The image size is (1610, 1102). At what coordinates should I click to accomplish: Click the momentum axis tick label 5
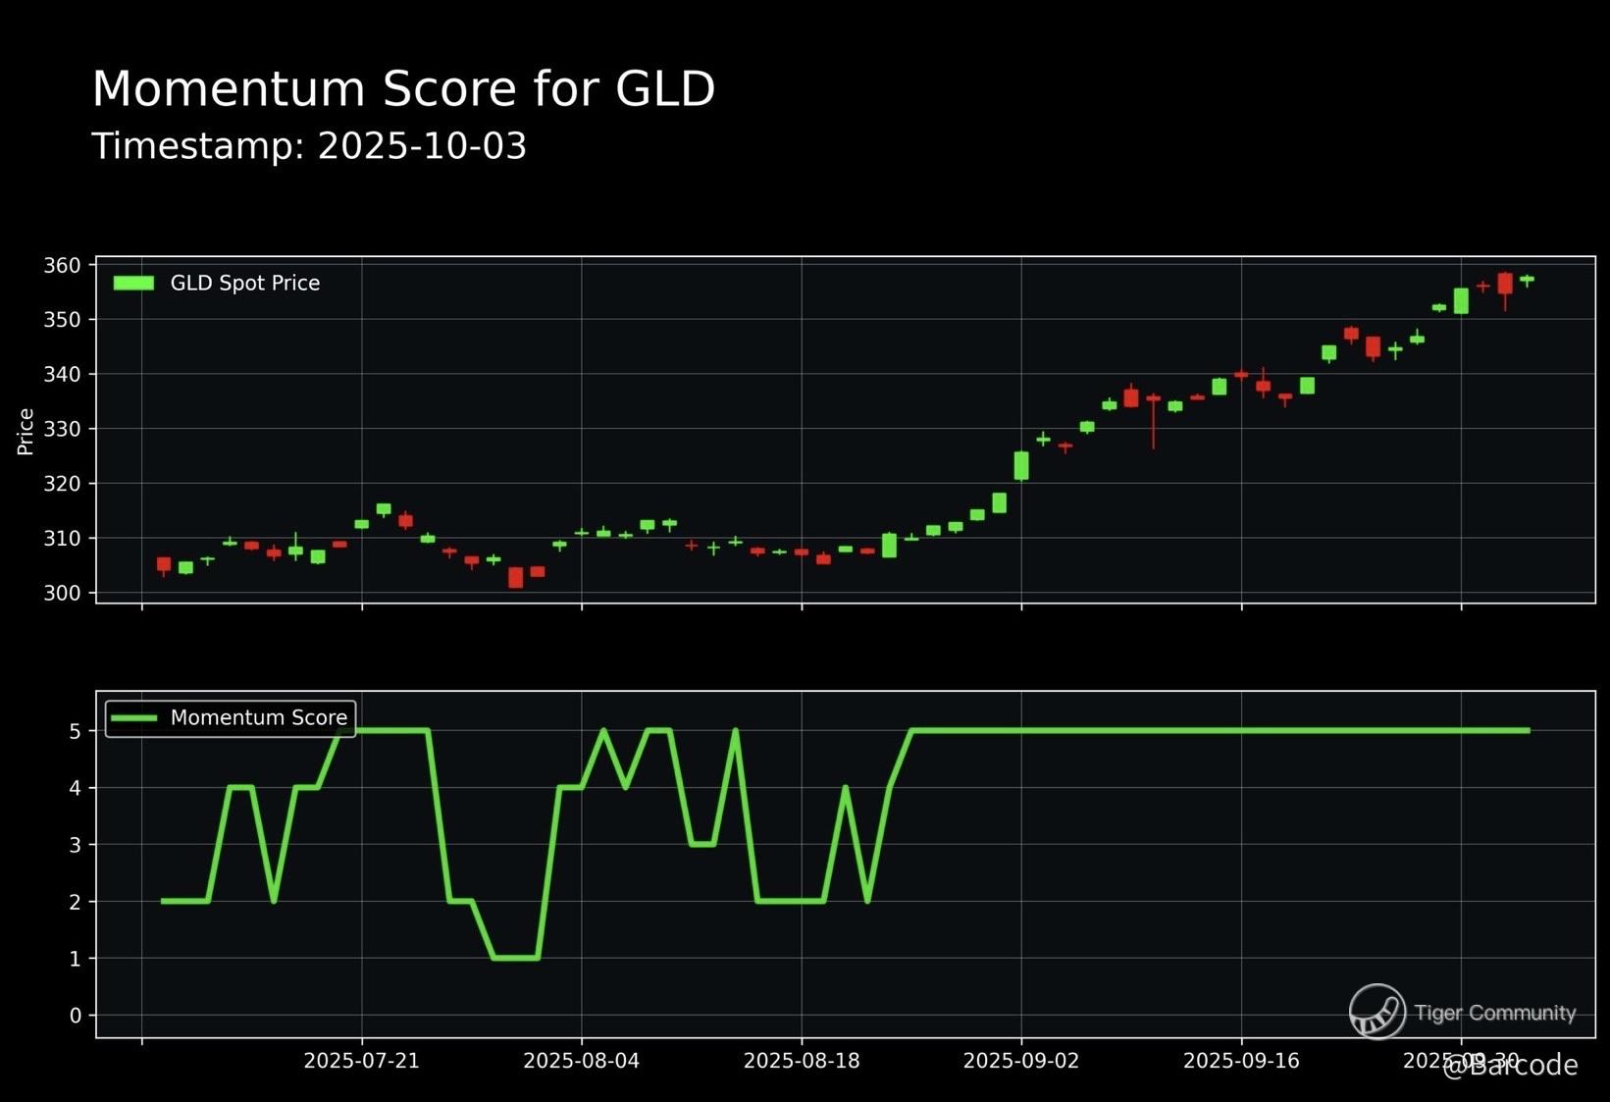pos(76,731)
